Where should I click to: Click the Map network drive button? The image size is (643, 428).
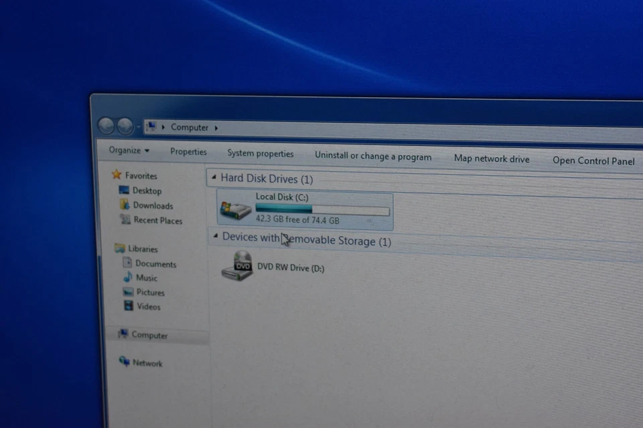click(491, 158)
